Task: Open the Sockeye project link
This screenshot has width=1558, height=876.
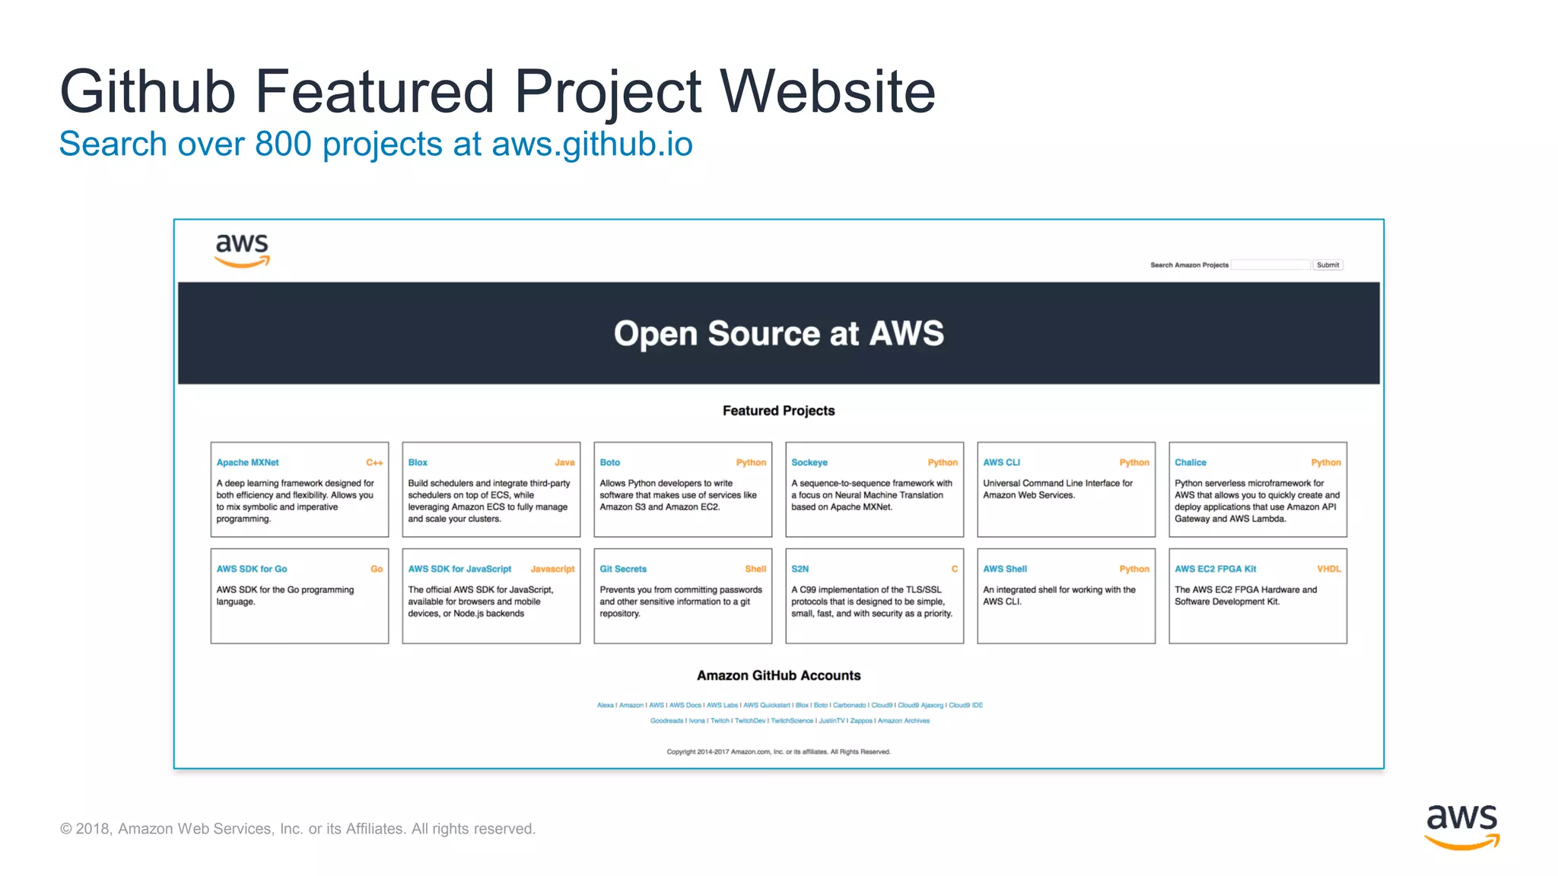Action: 809,462
